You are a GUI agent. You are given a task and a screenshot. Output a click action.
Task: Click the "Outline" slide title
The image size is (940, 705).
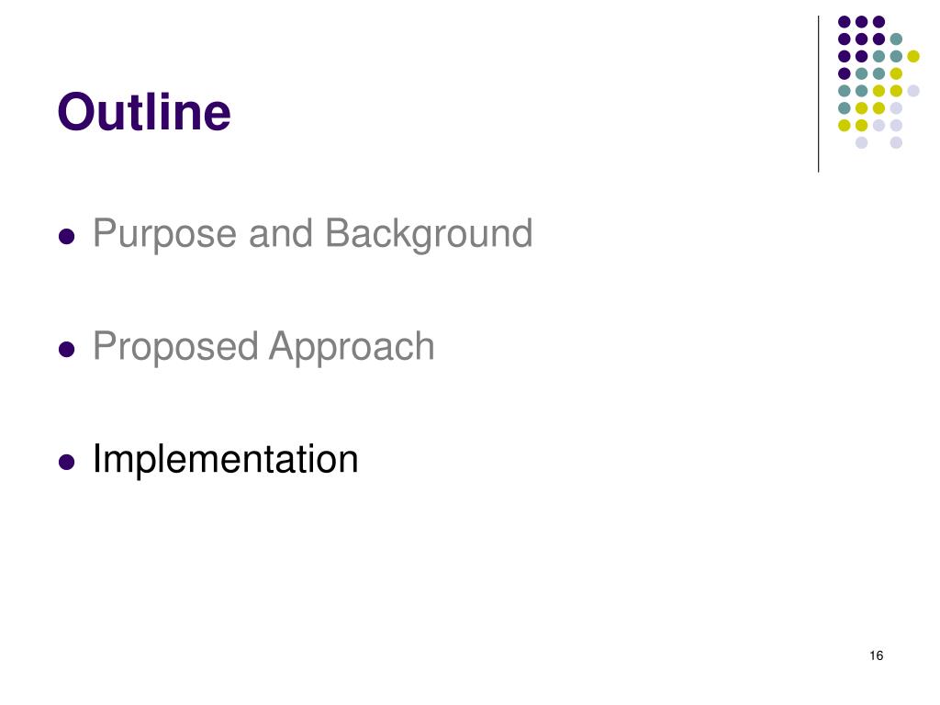click(144, 111)
